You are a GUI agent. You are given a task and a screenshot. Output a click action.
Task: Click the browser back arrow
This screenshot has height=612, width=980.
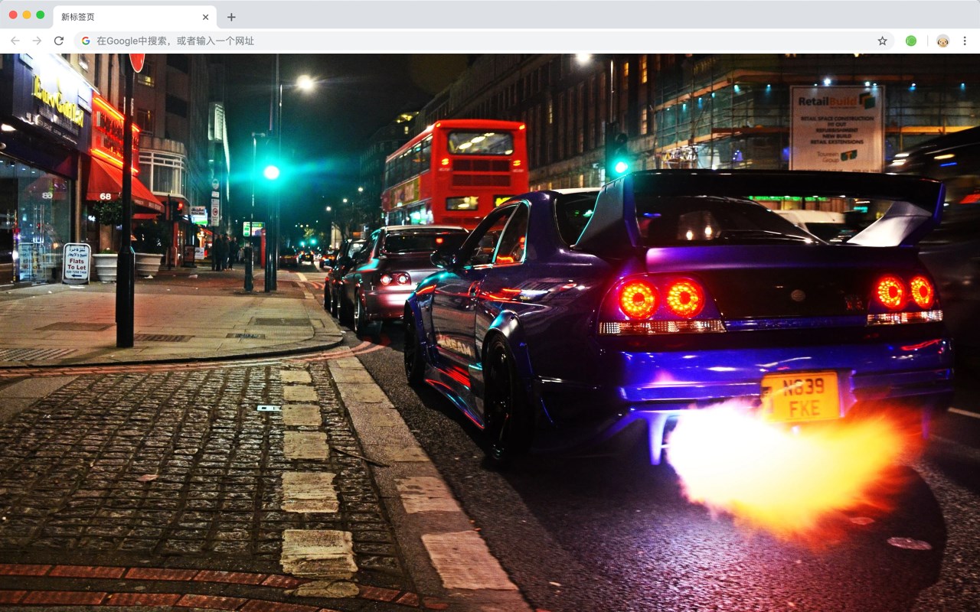15,41
